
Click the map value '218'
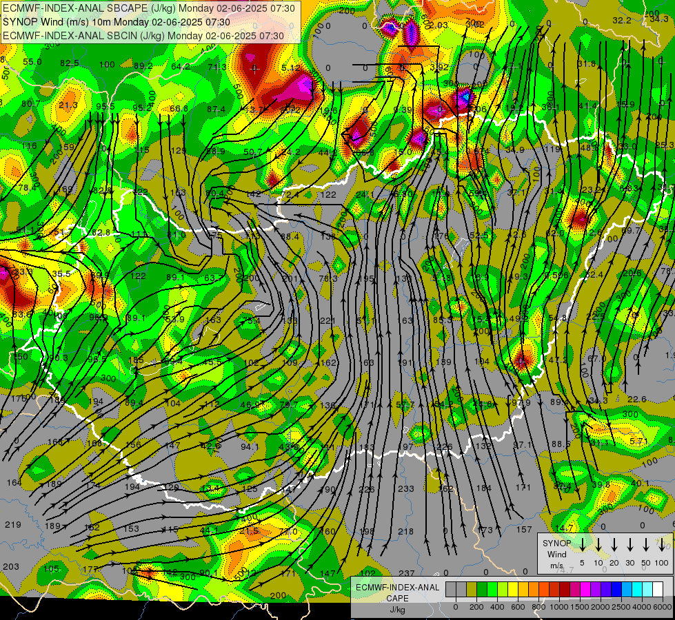coord(405,532)
